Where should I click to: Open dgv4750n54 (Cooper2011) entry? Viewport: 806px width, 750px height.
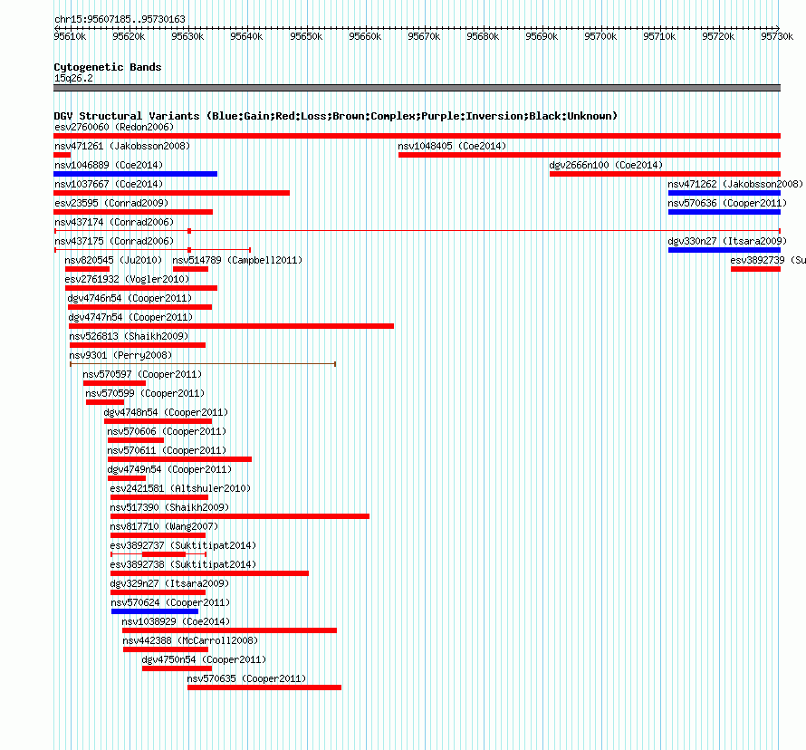coord(204,659)
